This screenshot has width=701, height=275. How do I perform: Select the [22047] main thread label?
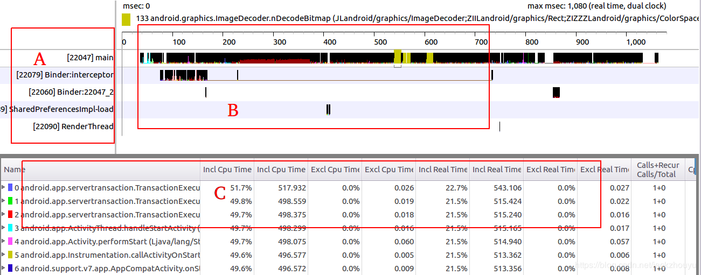(90, 57)
